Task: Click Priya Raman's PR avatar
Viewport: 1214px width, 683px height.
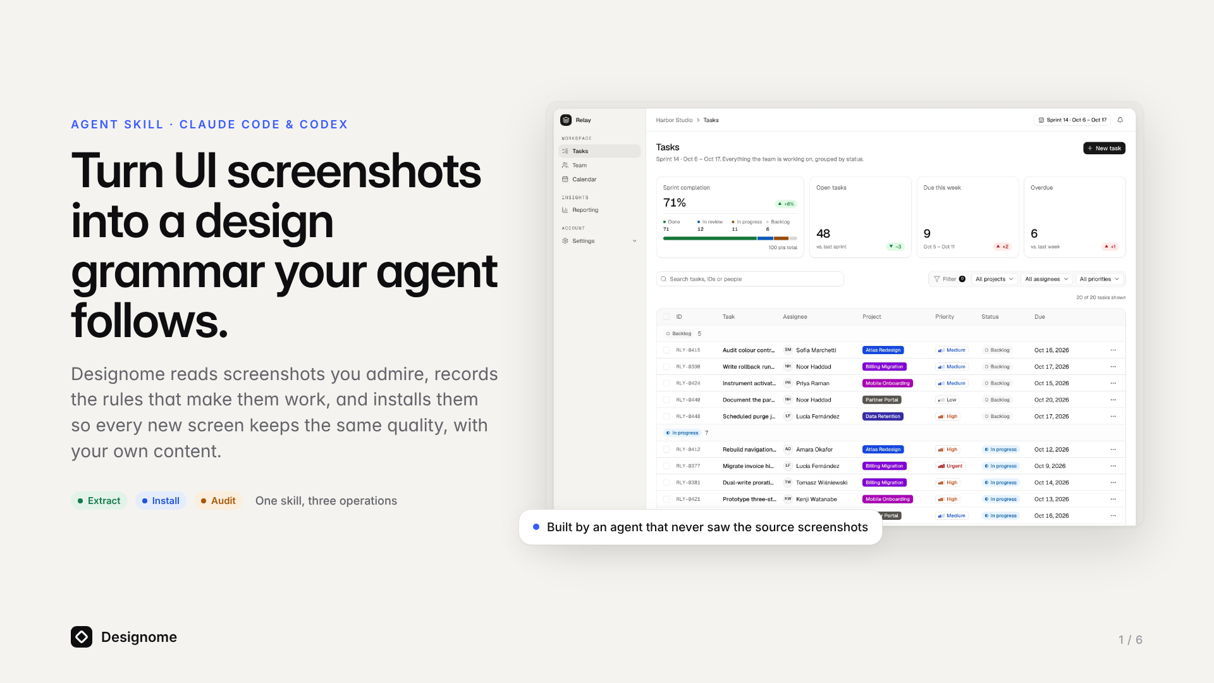Action: pyautogui.click(x=788, y=383)
